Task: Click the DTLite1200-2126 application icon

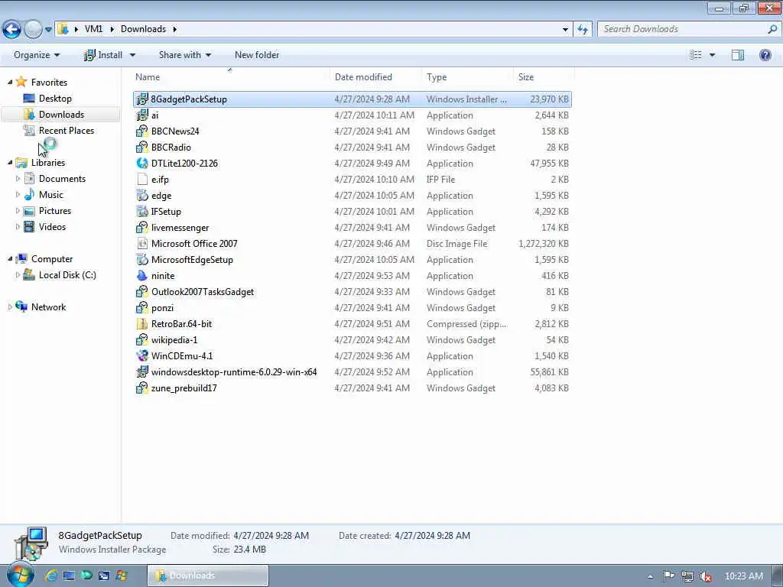Action: pyautogui.click(x=142, y=164)
